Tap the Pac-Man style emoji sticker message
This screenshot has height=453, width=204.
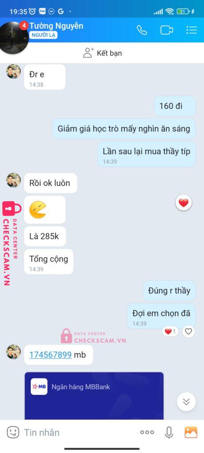click(x=45, y=210)
